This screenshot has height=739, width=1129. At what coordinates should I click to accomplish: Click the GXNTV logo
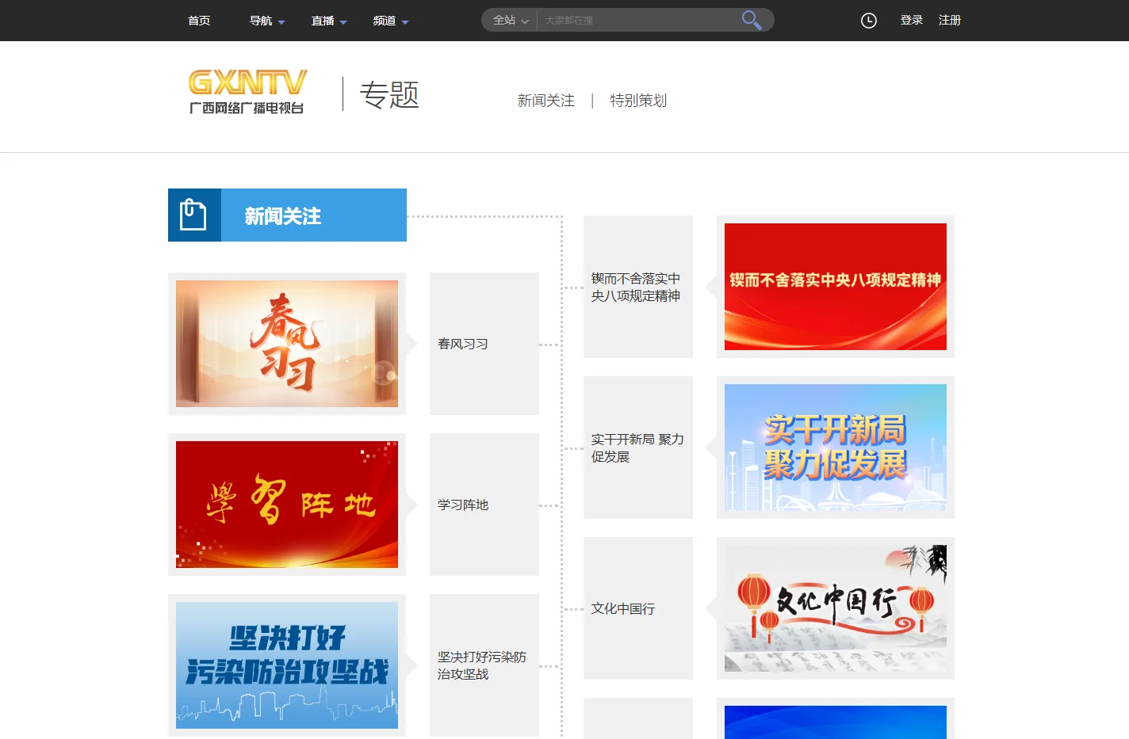[247, 92]
